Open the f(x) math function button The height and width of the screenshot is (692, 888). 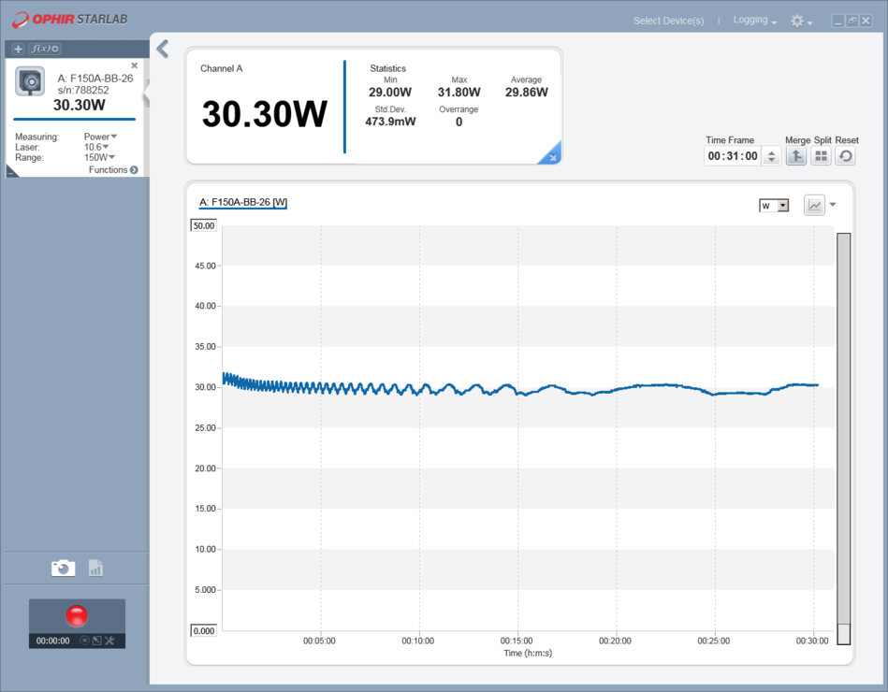44,49
